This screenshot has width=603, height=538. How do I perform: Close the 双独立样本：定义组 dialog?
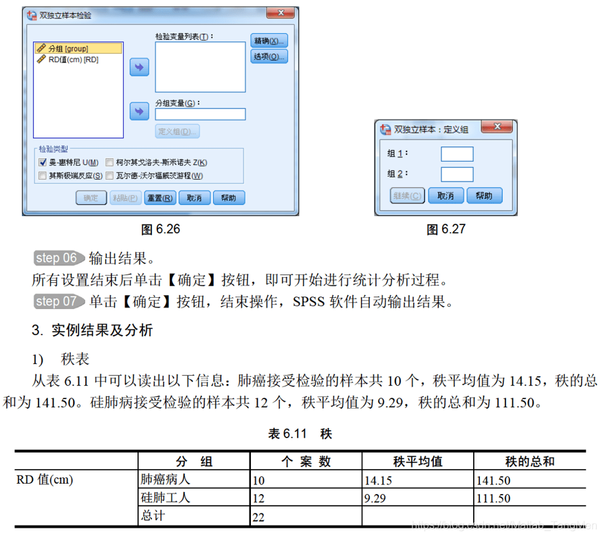tap(497, 126)
